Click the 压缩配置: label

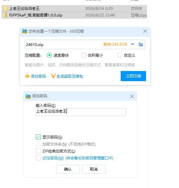(33, 55)
